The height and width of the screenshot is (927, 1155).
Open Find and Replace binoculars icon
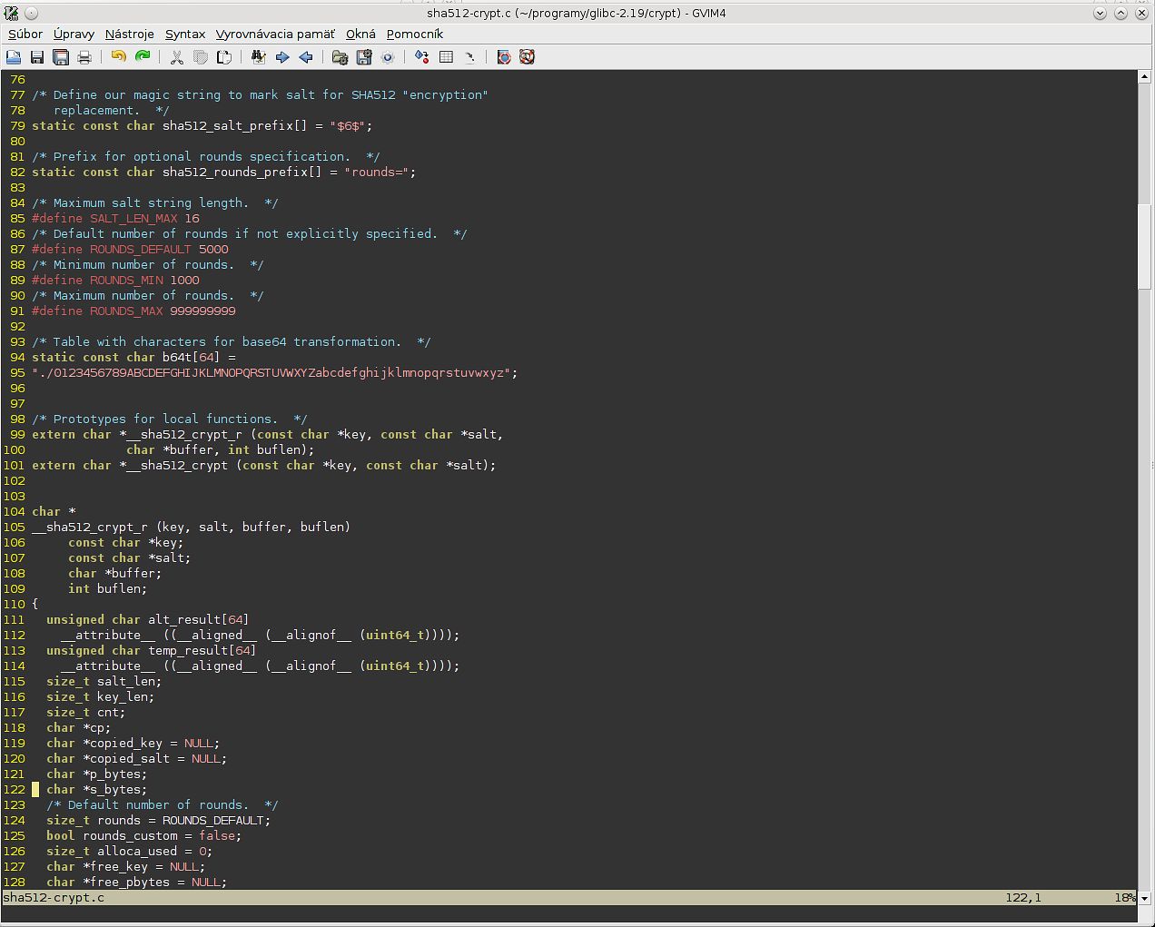[259, 57]
